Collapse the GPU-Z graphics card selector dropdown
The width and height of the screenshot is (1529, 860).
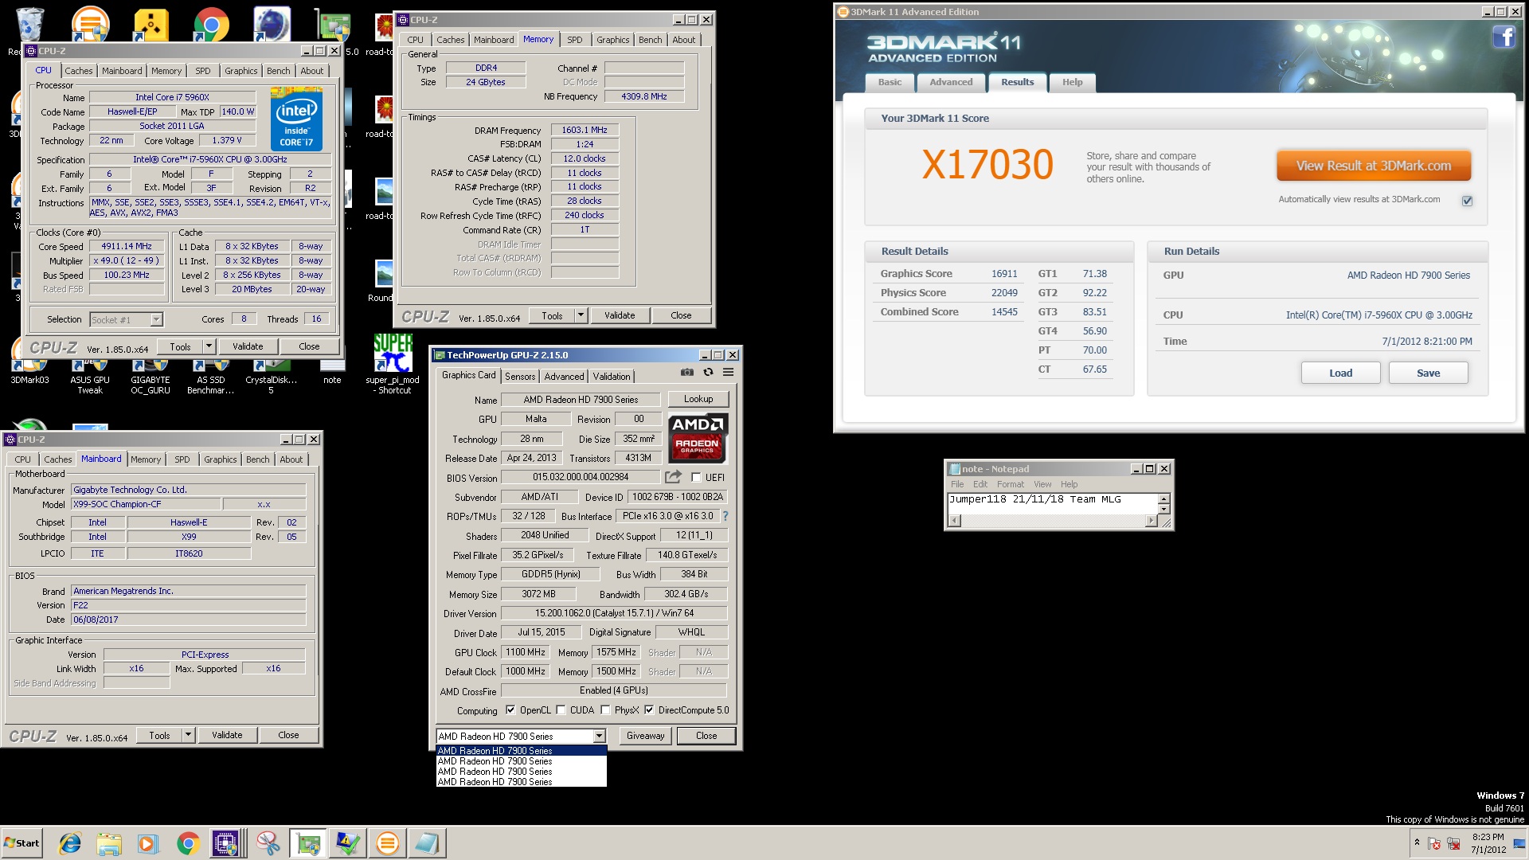coord(600,736)
